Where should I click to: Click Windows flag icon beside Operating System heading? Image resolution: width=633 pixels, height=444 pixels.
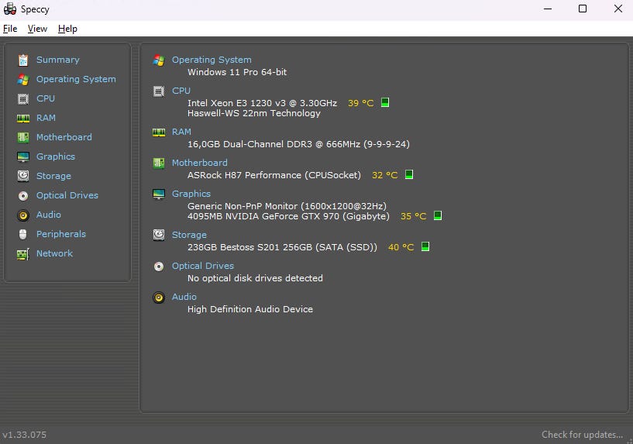(x=159, y=60)
